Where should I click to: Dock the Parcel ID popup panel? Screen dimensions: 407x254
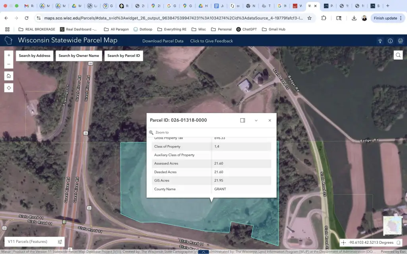(x=242, y=120)
